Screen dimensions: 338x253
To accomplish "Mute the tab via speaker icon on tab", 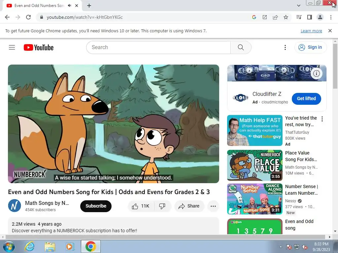I will coord(69,6).
